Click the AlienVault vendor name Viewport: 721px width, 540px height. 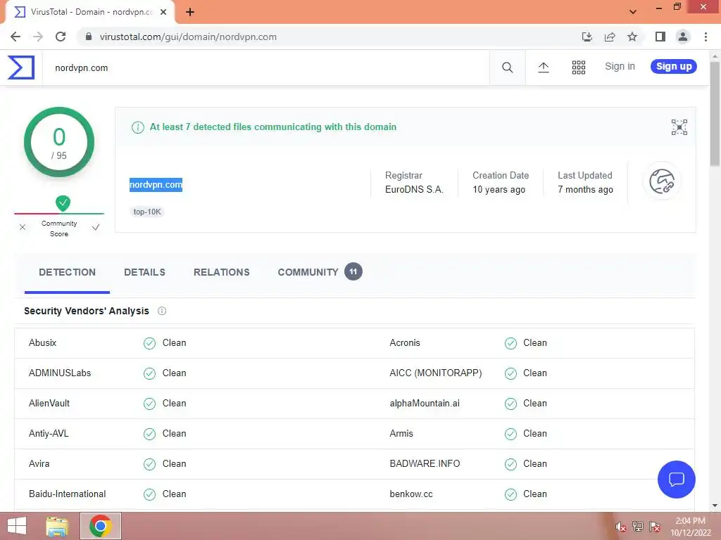point(49,404)
